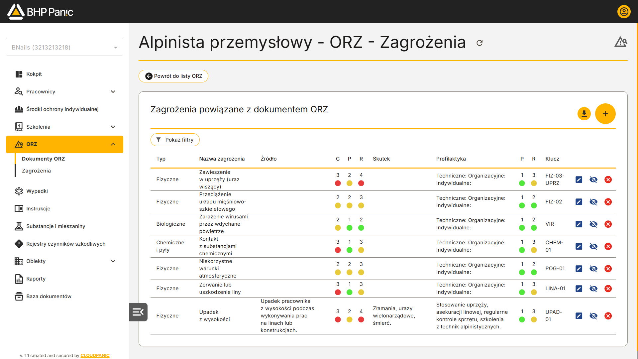This screenshot has height=359, width=638.
Task: Show filters with Pokaż filtry
Action: (x=175, y=140)
